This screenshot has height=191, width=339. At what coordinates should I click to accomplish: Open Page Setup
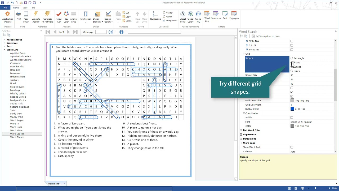pyautogui.click(x=26, y=17)
